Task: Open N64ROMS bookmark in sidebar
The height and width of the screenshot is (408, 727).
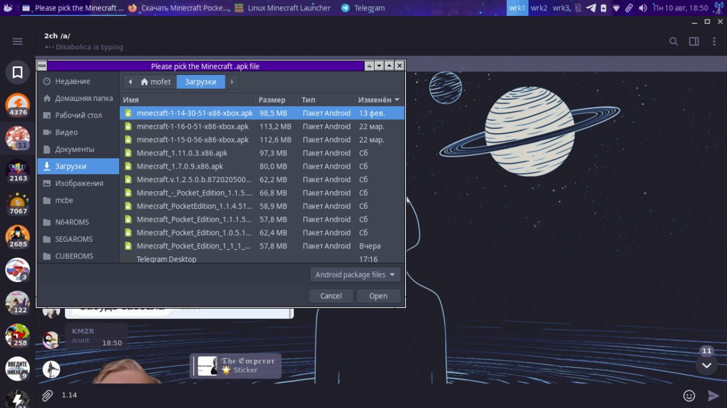Action: [x=78, y=222]
